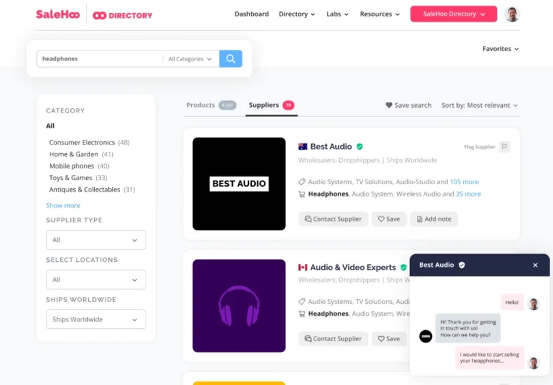Expand the Labs menu
The height and width of the screenshot is (385, 553).
click(x=337, y=14)
